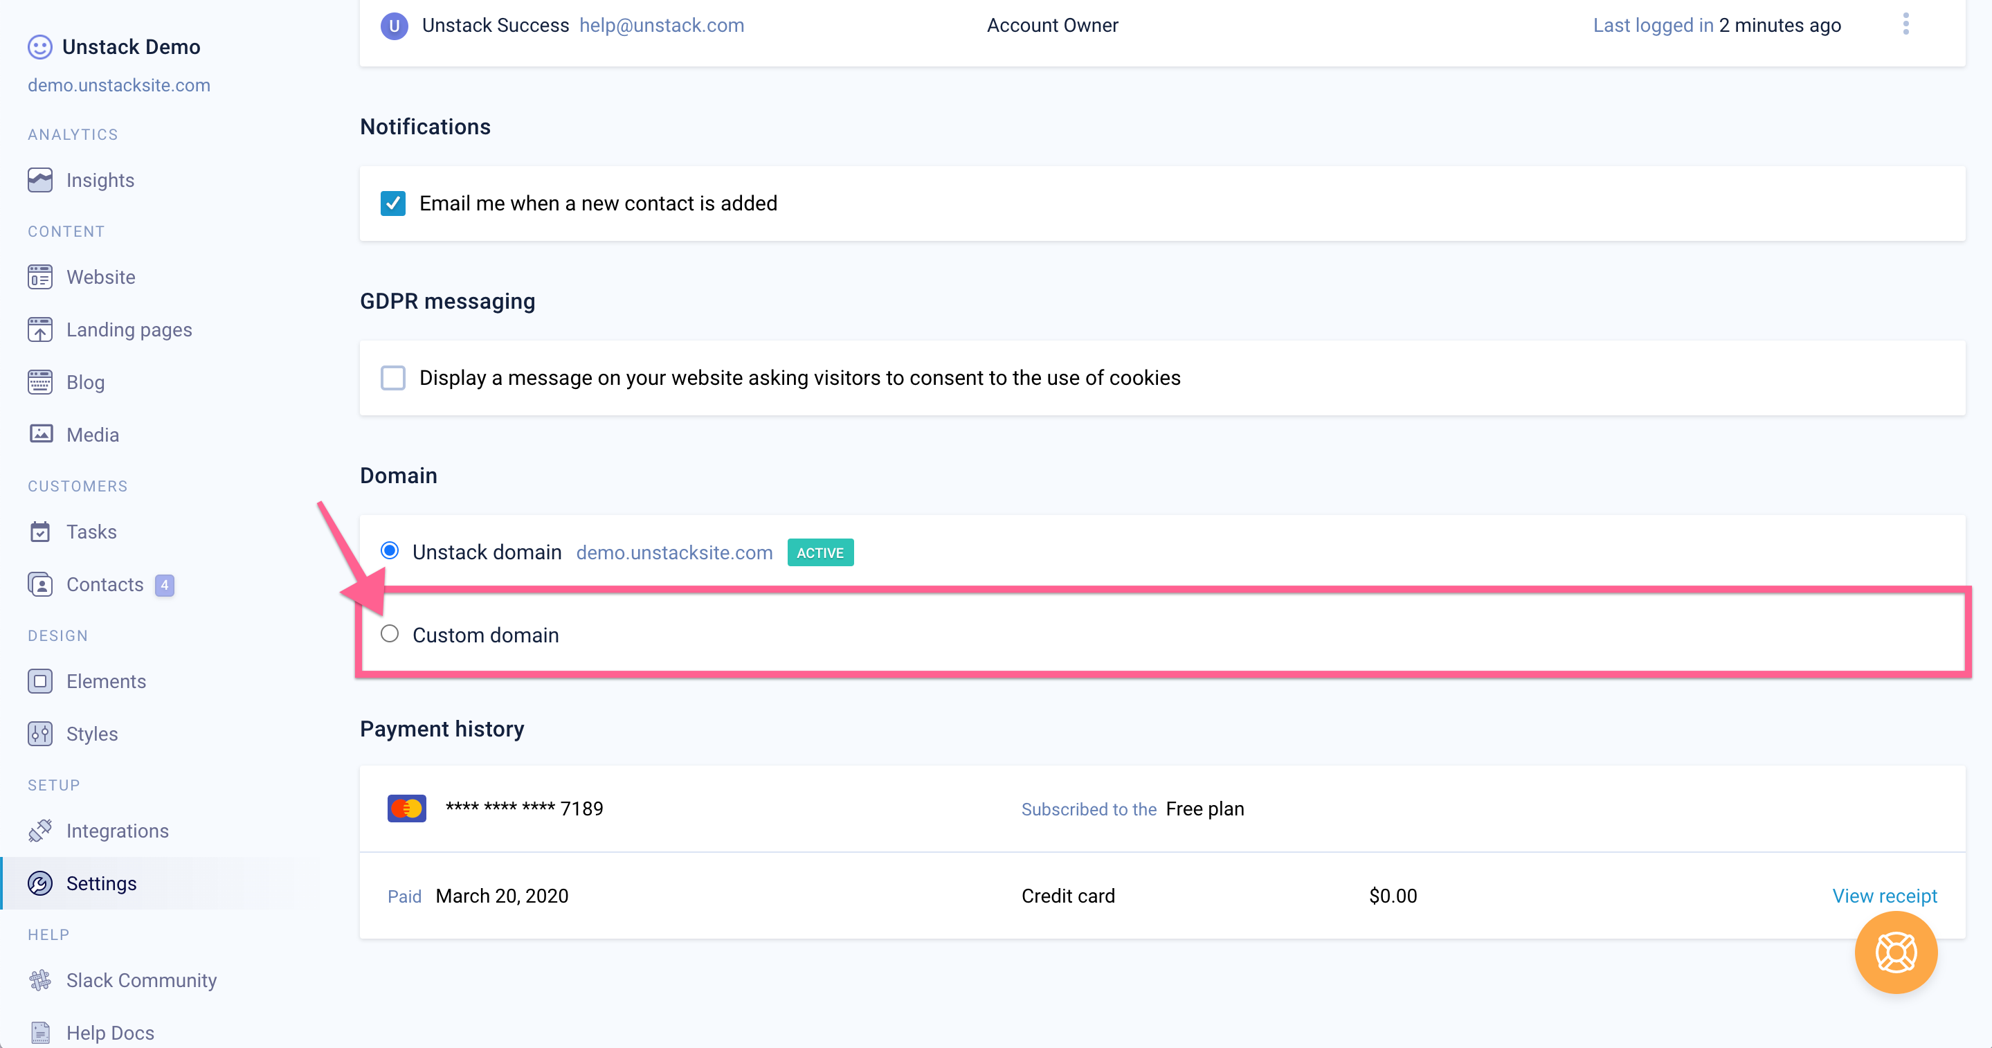This screenshot has width=1992, height=1048.
Task: Click the March 20, 2020 payment date
Action: [502, 896]
